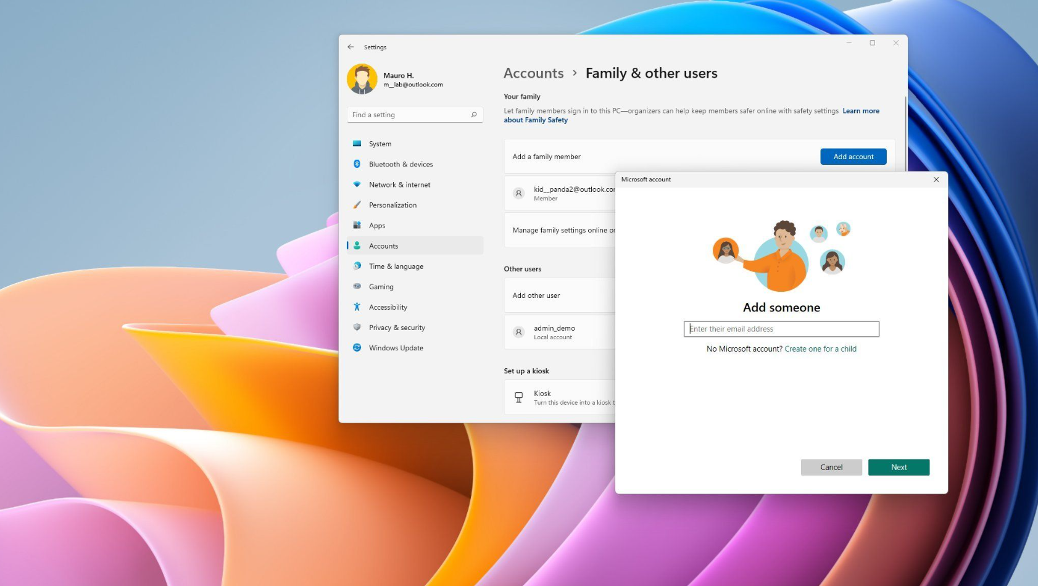Go to the Apps section

tap(376, 226)
